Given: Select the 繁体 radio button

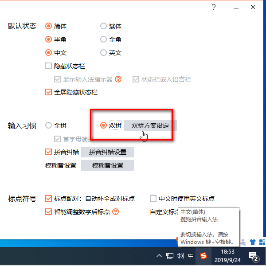Looking at the screenshot, I should pyautogui.click(x=103, y=26).
